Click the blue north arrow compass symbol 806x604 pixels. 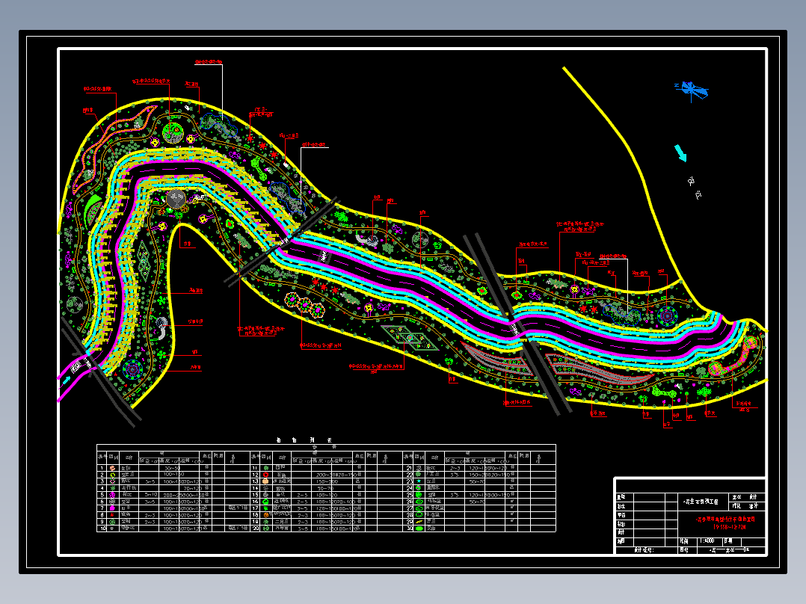[692, 90]
